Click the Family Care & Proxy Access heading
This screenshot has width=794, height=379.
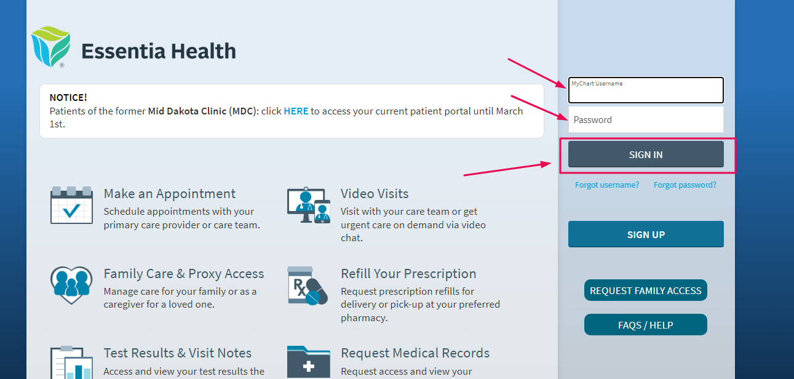(184, 274)
